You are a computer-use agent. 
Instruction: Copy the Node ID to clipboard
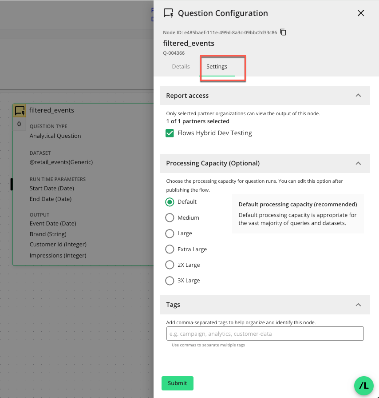(x=283, y=32)
